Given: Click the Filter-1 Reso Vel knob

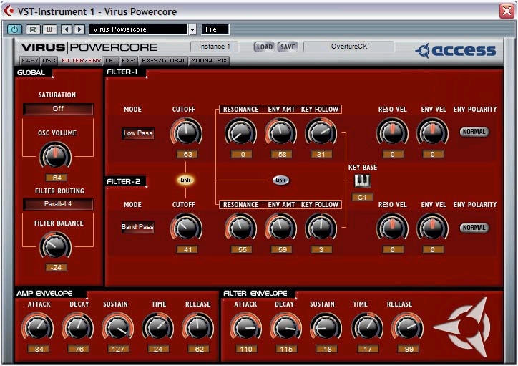Looking at the screenshot, I should point(393,133).
